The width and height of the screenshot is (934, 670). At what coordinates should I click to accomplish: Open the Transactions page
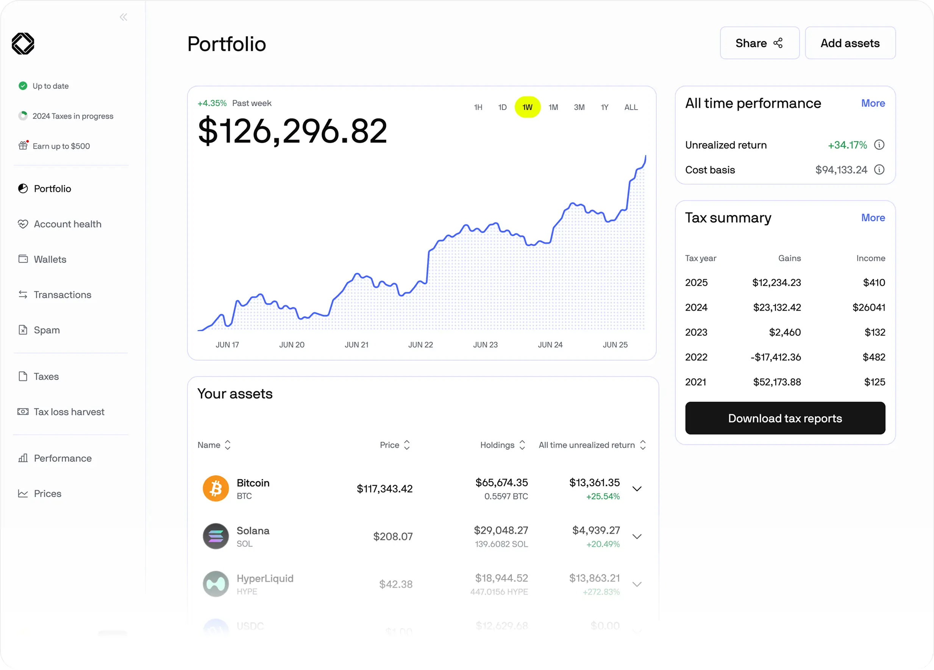(x=62, y=294)
